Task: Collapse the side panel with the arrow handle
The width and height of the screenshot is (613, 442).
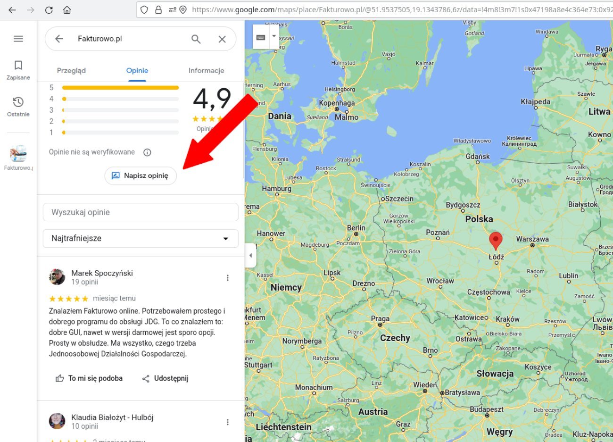Action: [250, 255]
